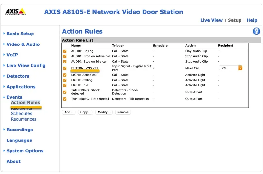This screenshot has width=263, height=174.
Task: Collapse the Events section
Action: 14,97
